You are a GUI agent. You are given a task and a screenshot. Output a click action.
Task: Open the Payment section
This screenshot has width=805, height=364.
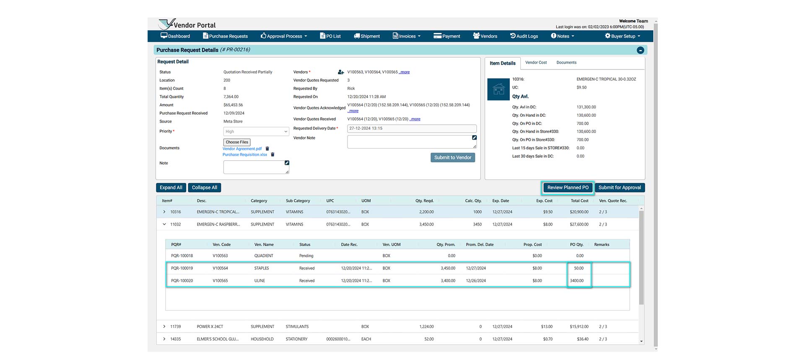(x=447, y=36)
